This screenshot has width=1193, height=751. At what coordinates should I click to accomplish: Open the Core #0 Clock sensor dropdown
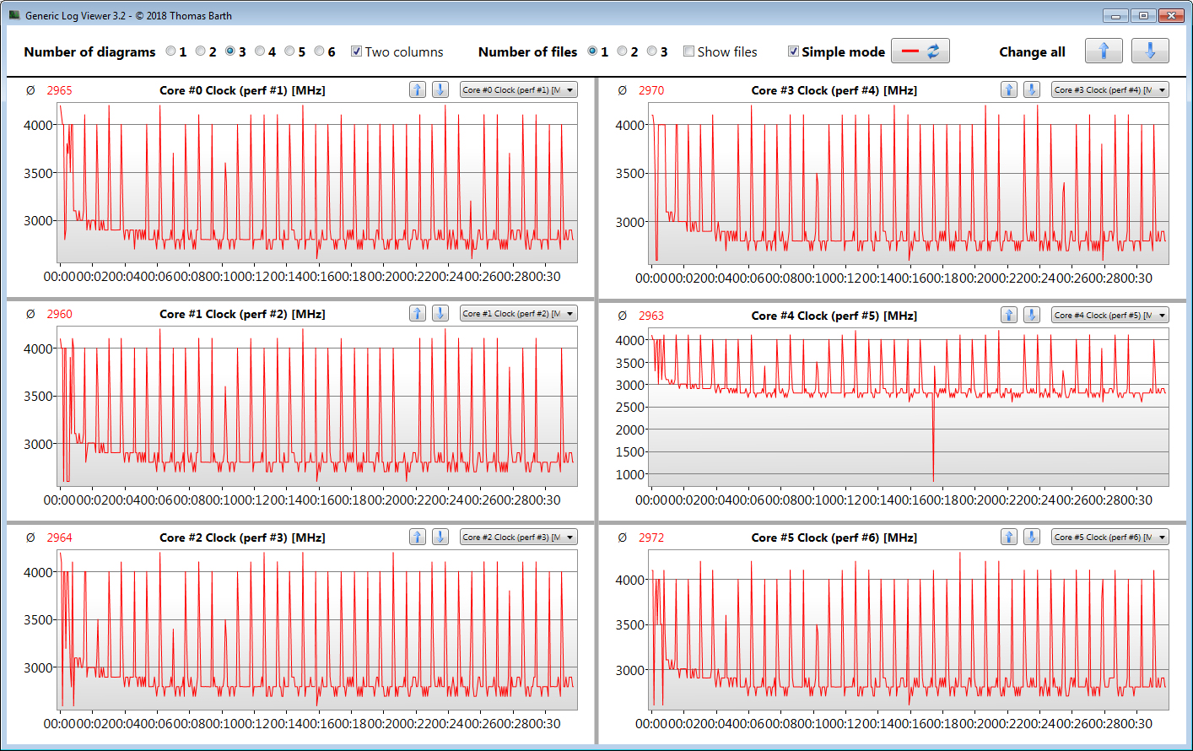tap(519, 89)
